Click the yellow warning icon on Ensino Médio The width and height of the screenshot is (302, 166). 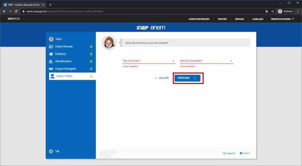[x=91, y=76]
